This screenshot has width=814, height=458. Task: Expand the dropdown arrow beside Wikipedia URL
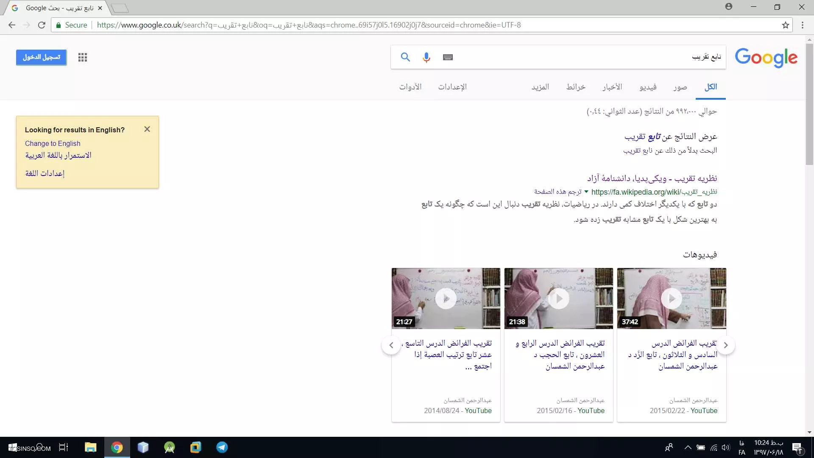586,192
